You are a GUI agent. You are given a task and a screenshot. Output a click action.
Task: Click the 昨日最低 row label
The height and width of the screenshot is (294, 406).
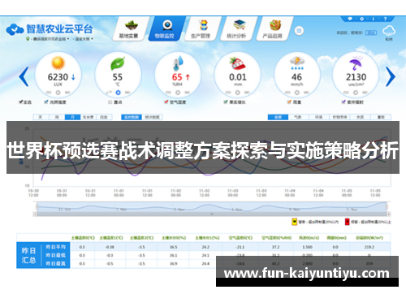point(55,255)
